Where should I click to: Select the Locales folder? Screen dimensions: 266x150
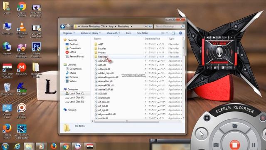tap(102, 48)
